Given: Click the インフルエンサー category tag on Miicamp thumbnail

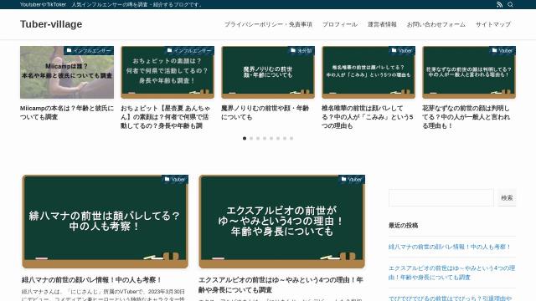Looking at the screenshot, I should (89, 50).
